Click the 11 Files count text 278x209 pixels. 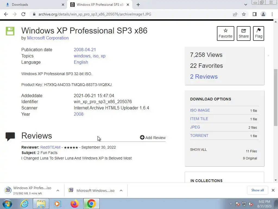pyautogui.click(x=251, y=151)
